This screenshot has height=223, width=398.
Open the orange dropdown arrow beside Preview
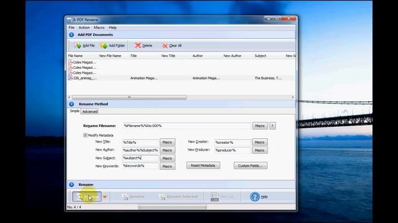click(105, 197)
